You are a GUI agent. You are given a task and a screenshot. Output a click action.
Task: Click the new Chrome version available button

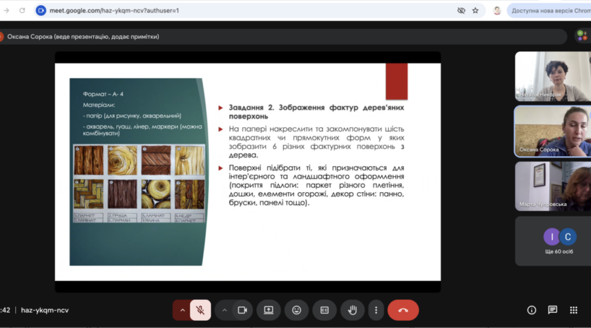coord(550,10)
